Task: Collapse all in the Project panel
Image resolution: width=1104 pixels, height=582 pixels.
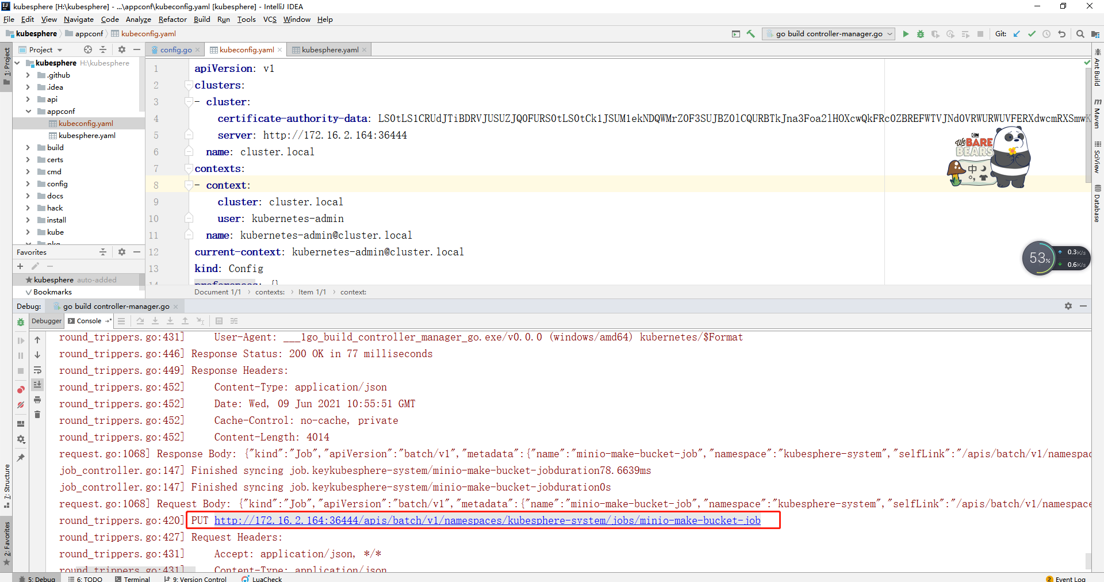Action: (103, 49)
